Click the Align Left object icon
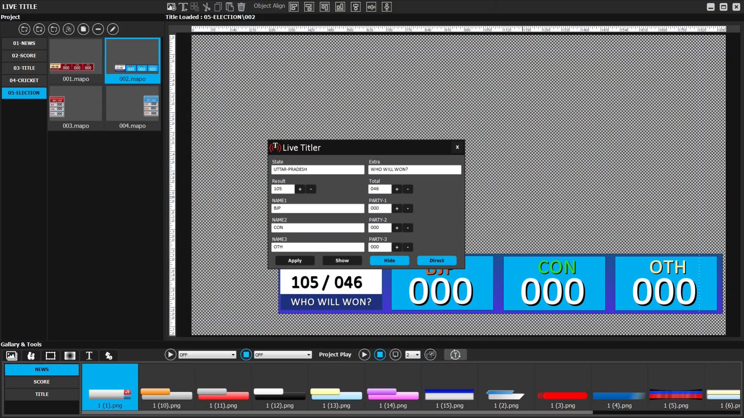 (294, 7)
